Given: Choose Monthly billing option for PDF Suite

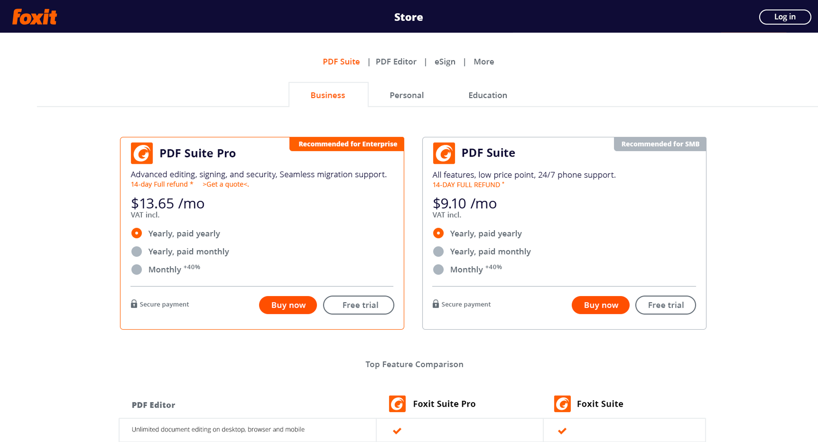Looking at the screenshot, I should [x=438, y=269].
